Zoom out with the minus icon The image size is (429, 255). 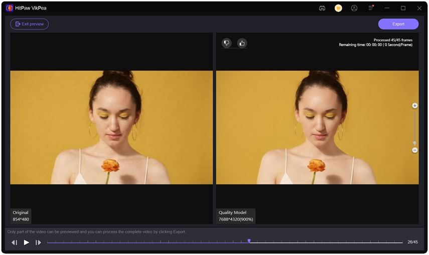(415, 150)
